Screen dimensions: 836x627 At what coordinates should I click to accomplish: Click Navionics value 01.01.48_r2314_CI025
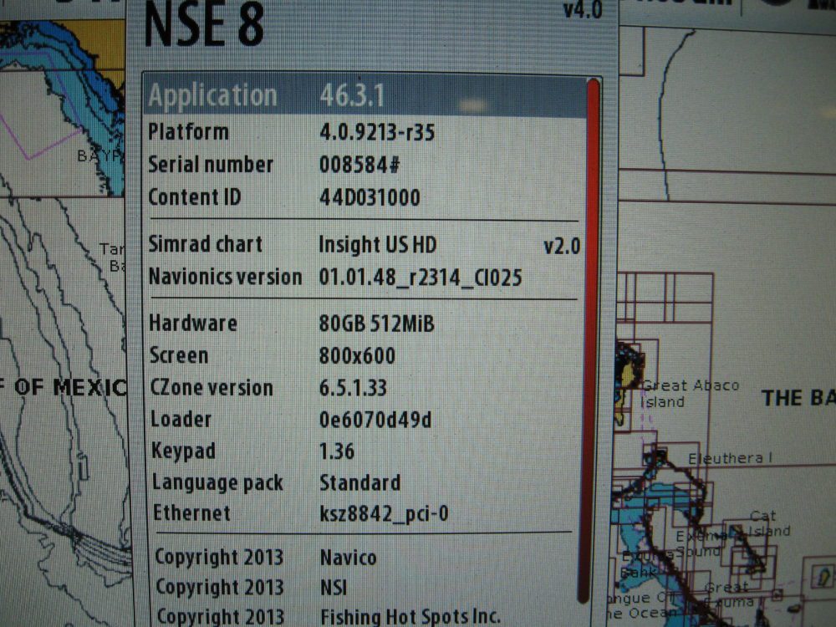(421, 278)
